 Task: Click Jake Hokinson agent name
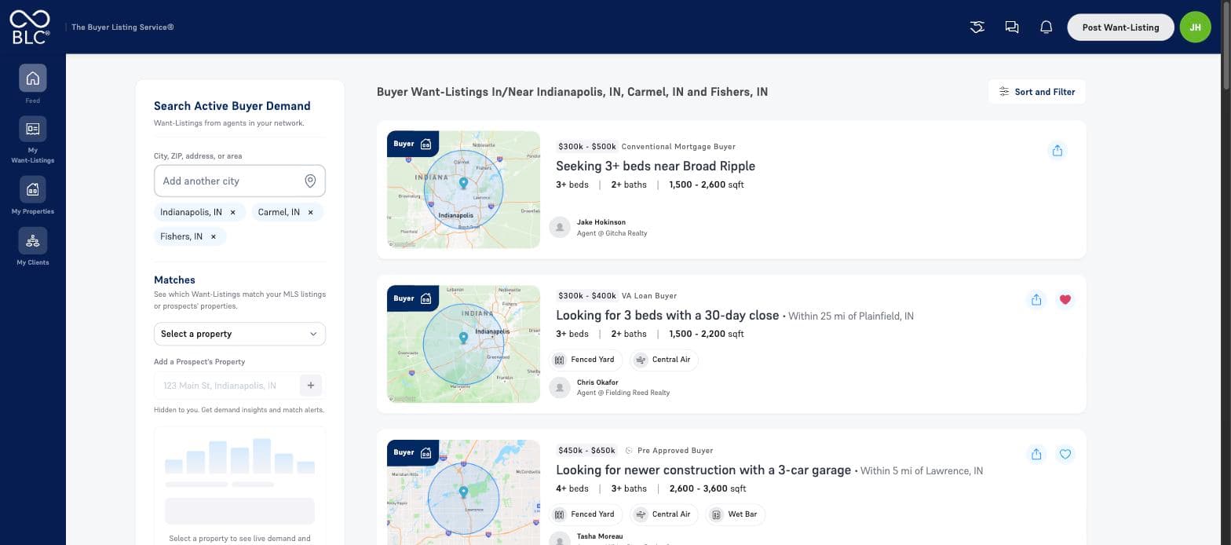pos(601,222)
